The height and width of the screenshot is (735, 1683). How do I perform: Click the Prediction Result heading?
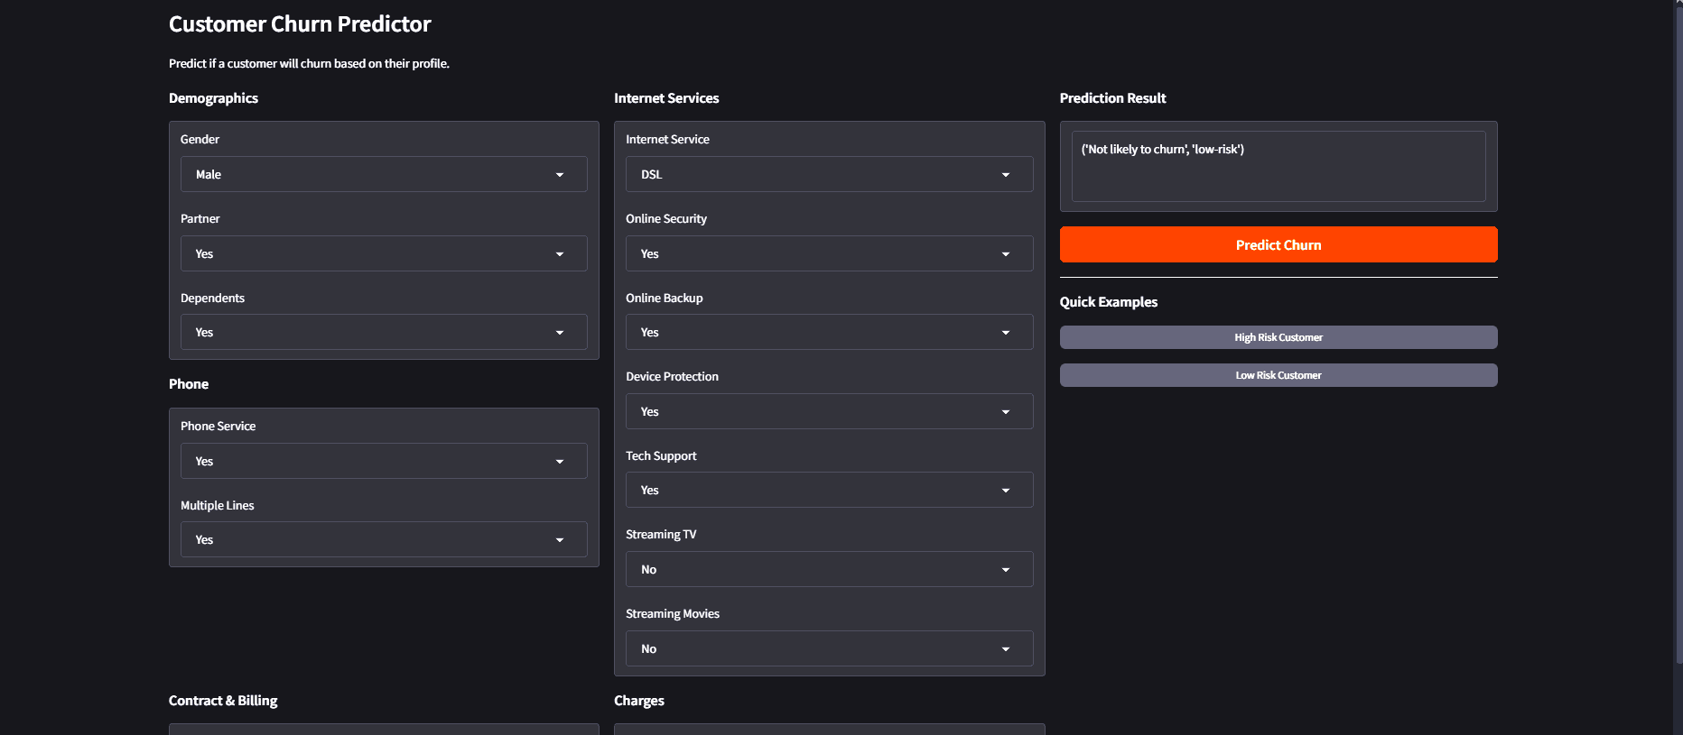point(1112,98)
